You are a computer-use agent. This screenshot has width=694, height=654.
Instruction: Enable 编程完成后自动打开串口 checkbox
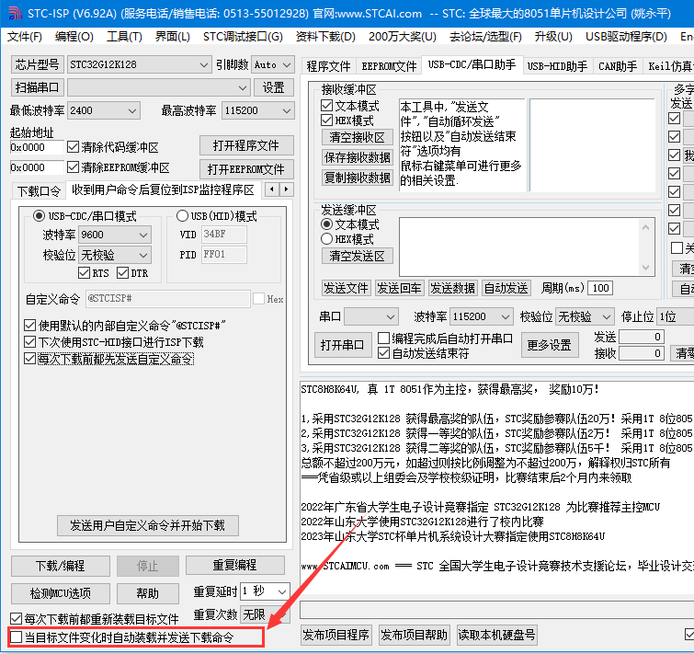click(x=383, y=338)
